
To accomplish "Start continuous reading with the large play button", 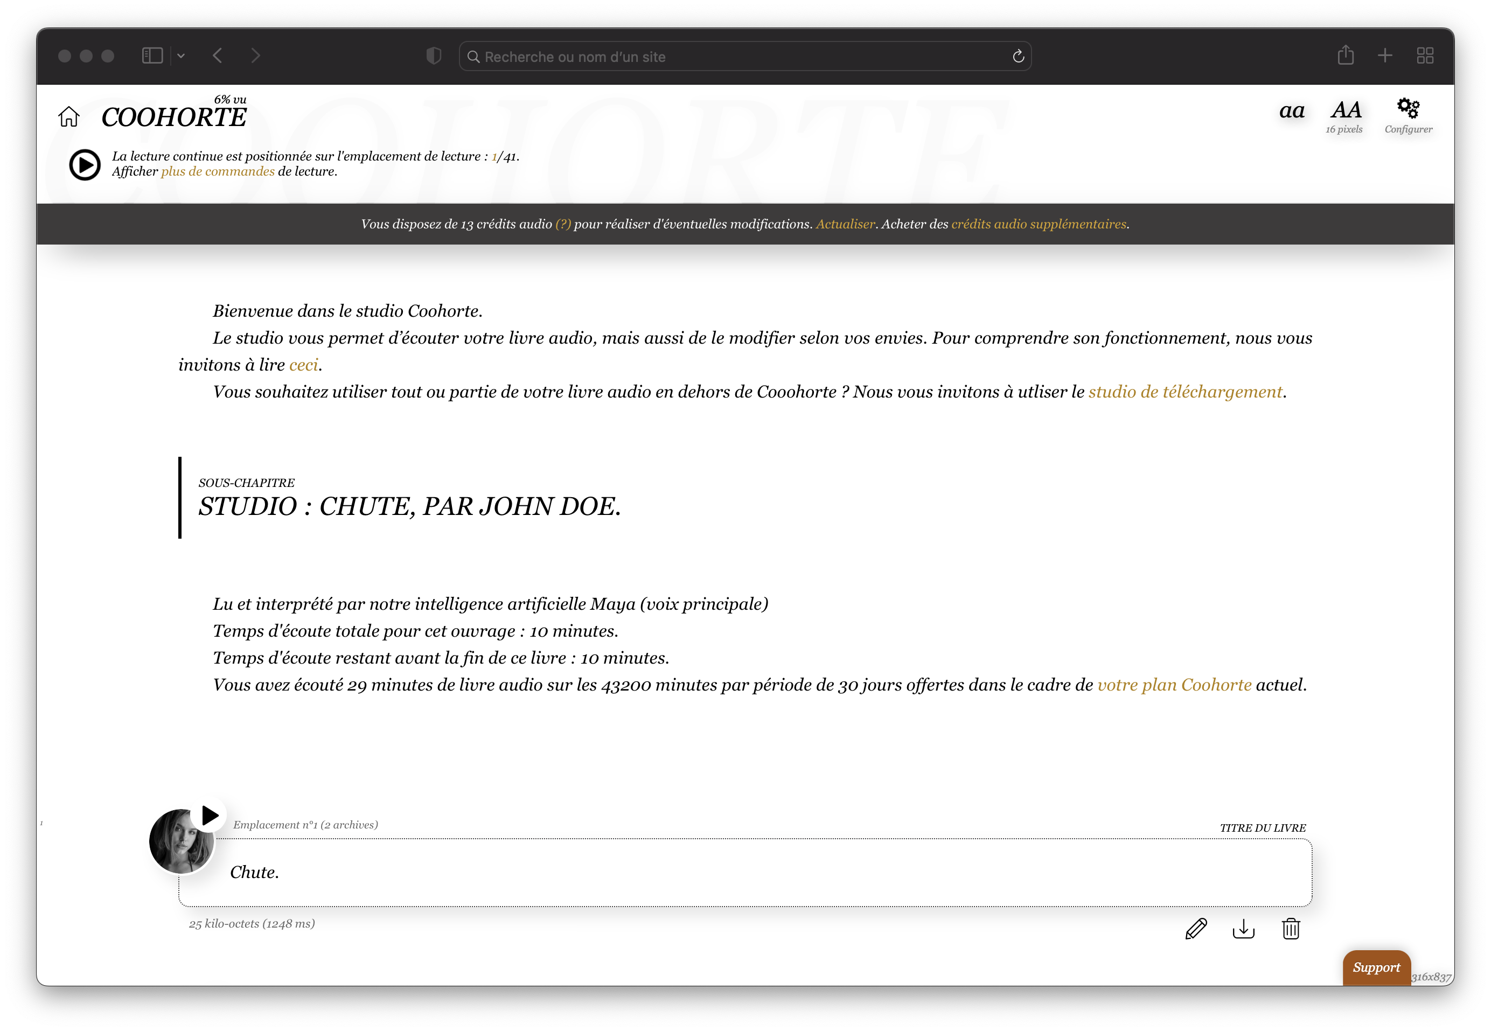I will click(85, 165).
